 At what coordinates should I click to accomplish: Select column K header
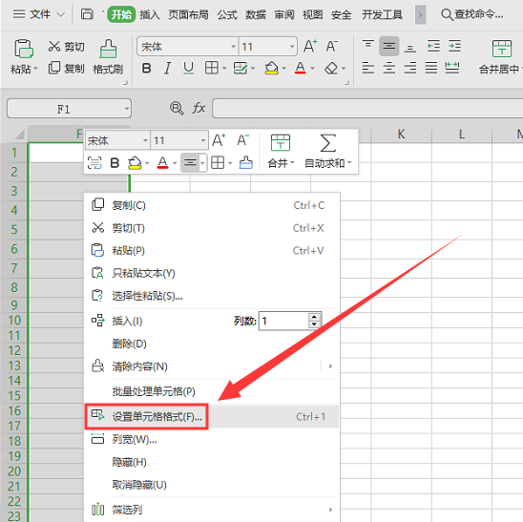401,135
